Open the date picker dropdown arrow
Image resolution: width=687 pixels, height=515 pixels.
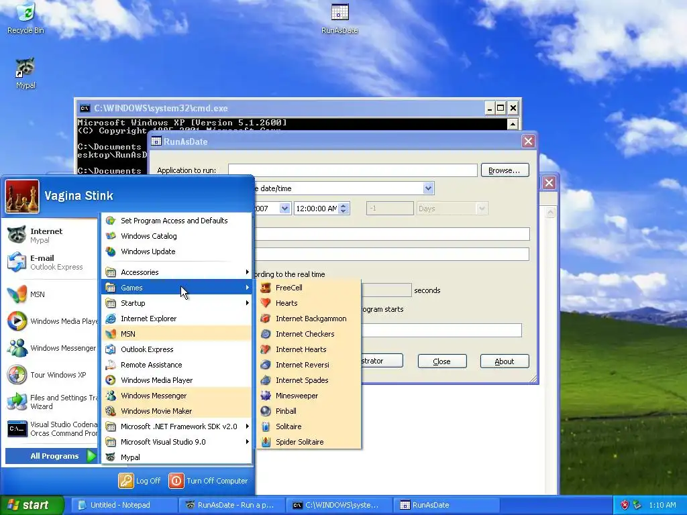[284, 209]
